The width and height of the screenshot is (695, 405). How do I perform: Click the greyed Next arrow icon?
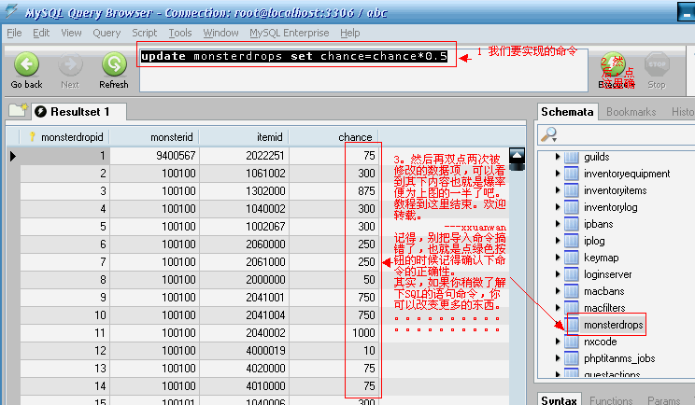[70, 64]
